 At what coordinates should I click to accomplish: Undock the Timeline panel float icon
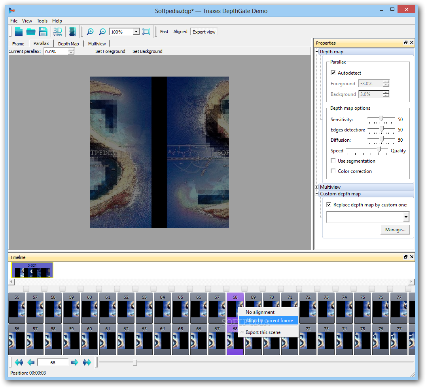(406, 257)
